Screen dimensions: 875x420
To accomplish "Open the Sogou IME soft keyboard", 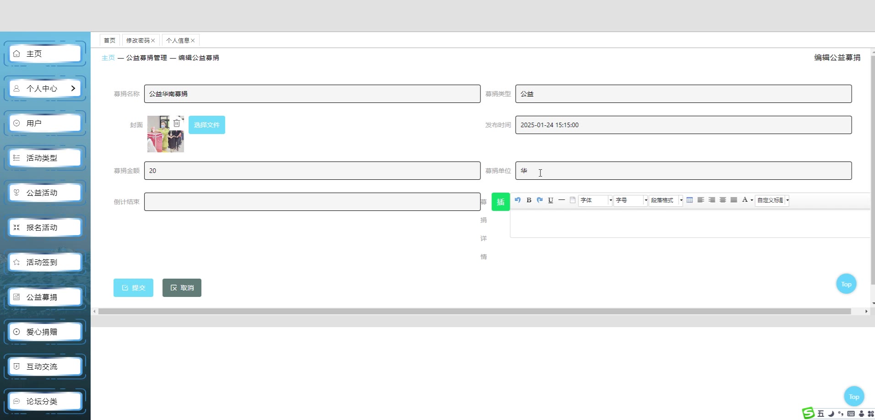I will (851, 414).
